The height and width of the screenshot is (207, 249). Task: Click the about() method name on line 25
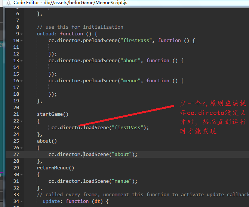47,141
